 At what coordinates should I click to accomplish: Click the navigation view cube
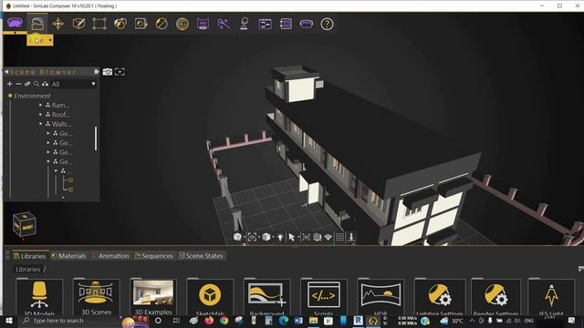click(x=25, y=224)
